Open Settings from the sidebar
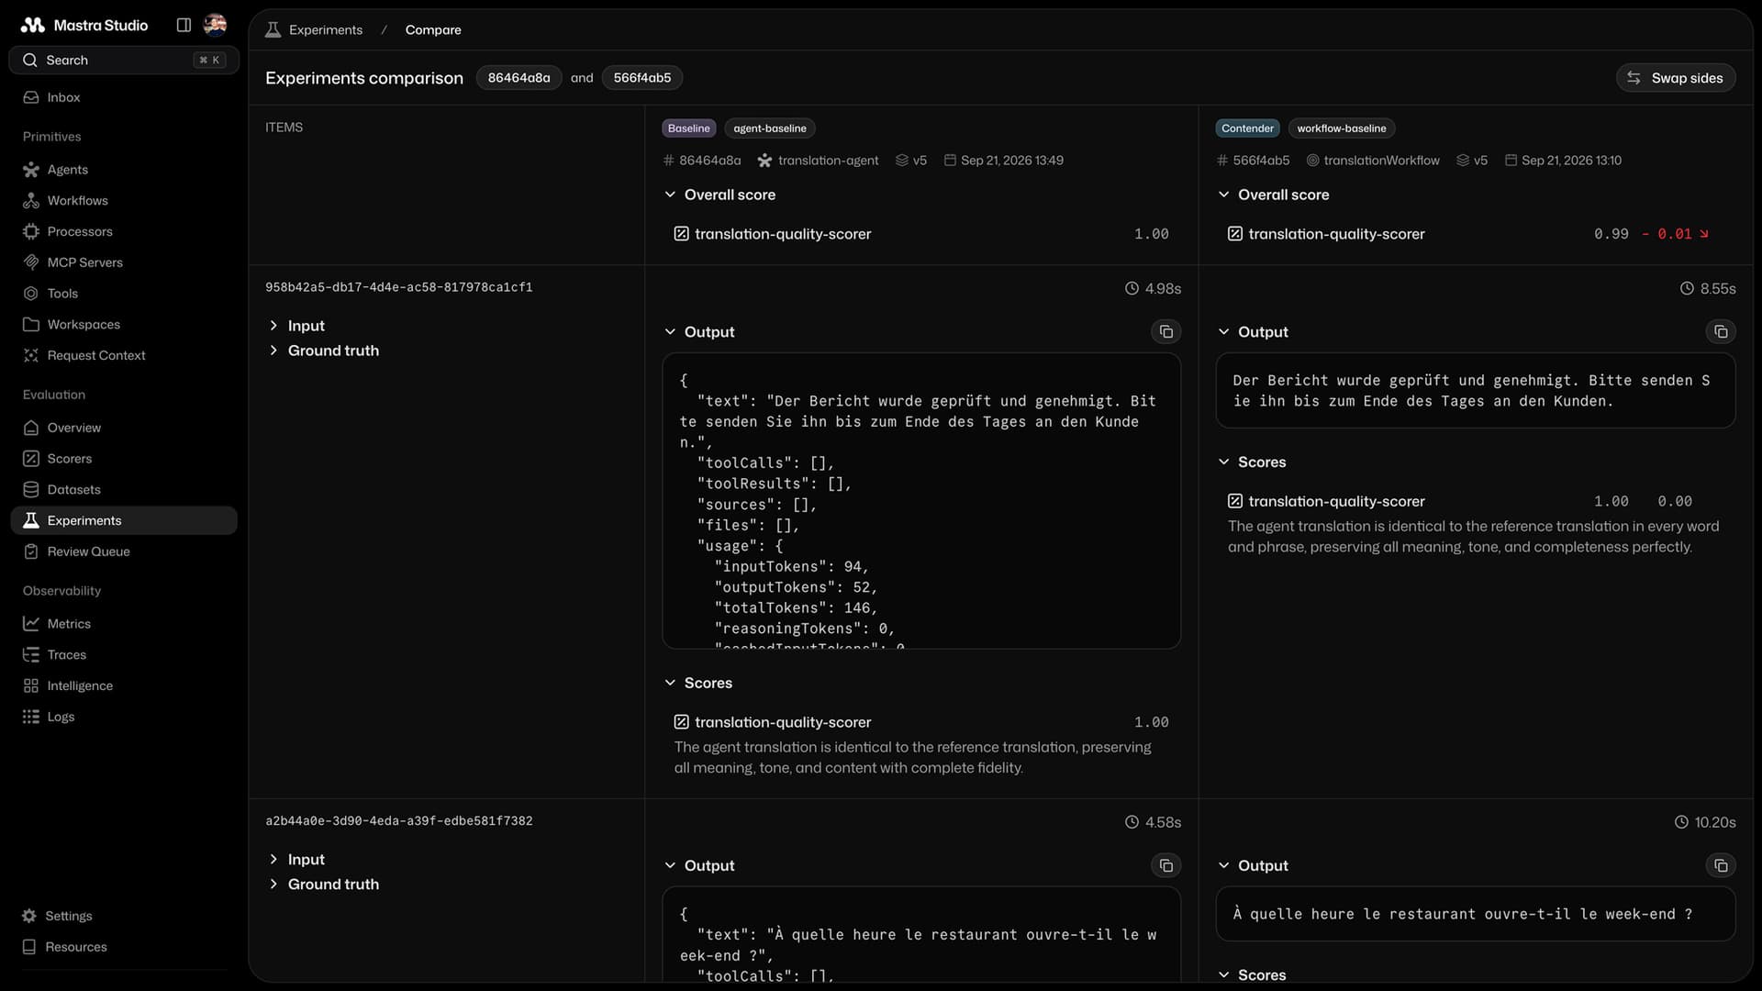1762x991 pixels. tap(124, 916)
